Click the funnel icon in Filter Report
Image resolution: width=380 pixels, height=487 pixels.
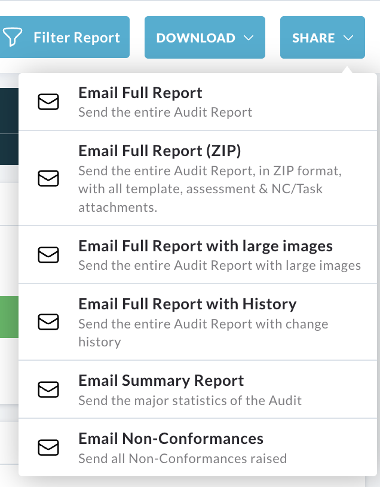tap(12, 37)
